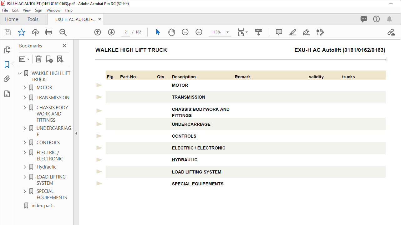
Task: Open bookmark options menu dropdown
Action: (x=24, y=59)
